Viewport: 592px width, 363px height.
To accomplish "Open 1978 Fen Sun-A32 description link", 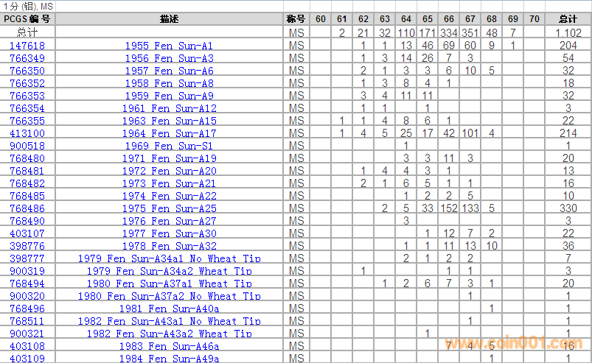I will click(x=169, y=246).
